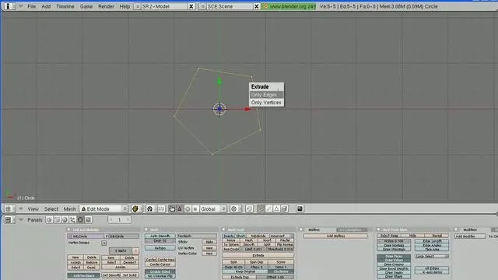Open the File menu

click(x=31, y=6)
